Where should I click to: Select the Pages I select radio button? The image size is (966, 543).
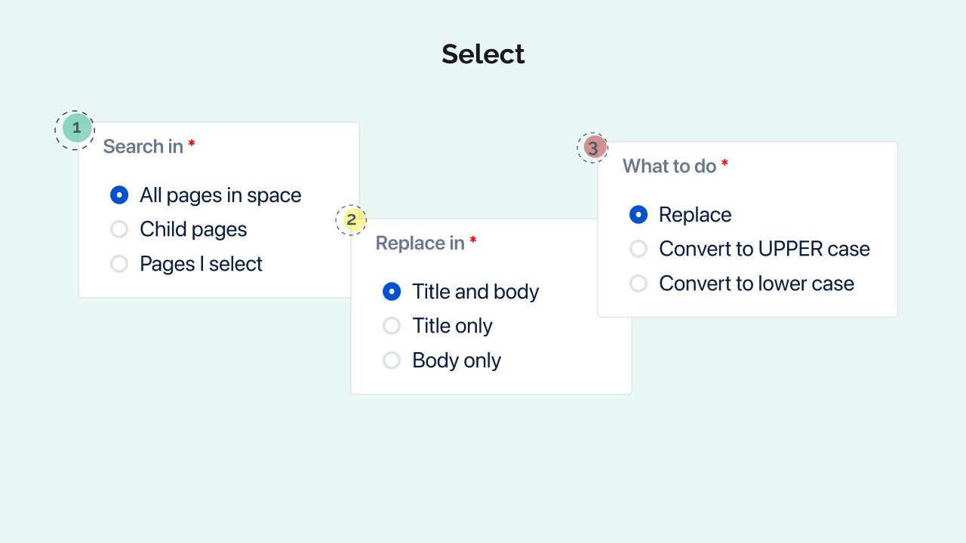[x=119, y=264]
